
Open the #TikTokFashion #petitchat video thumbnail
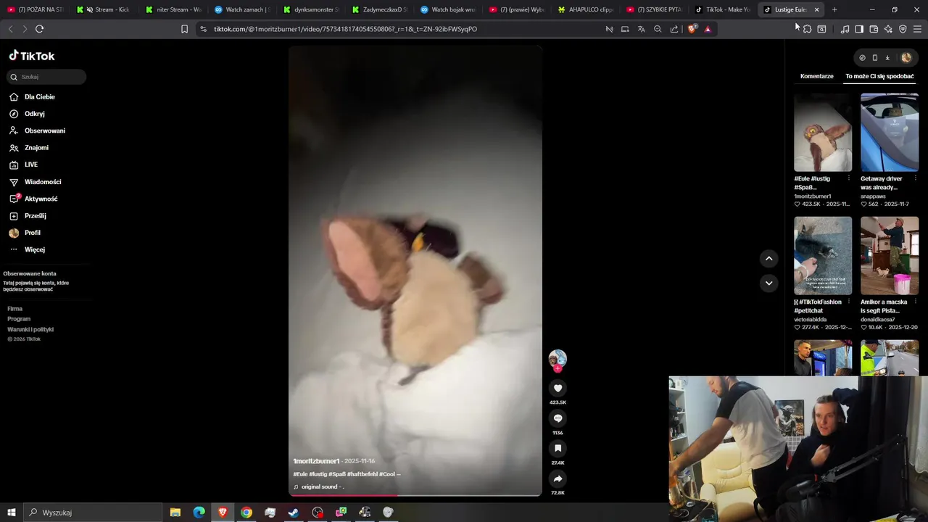[x=823, y=256]
